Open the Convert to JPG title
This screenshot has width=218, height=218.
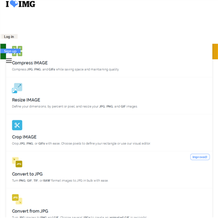tap(27, 174)
